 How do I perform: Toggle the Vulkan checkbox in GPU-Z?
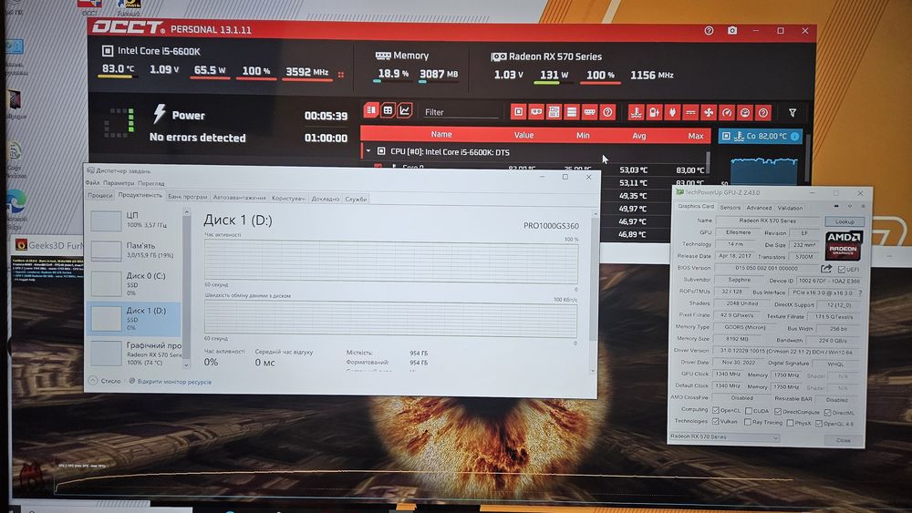(715, 422)
